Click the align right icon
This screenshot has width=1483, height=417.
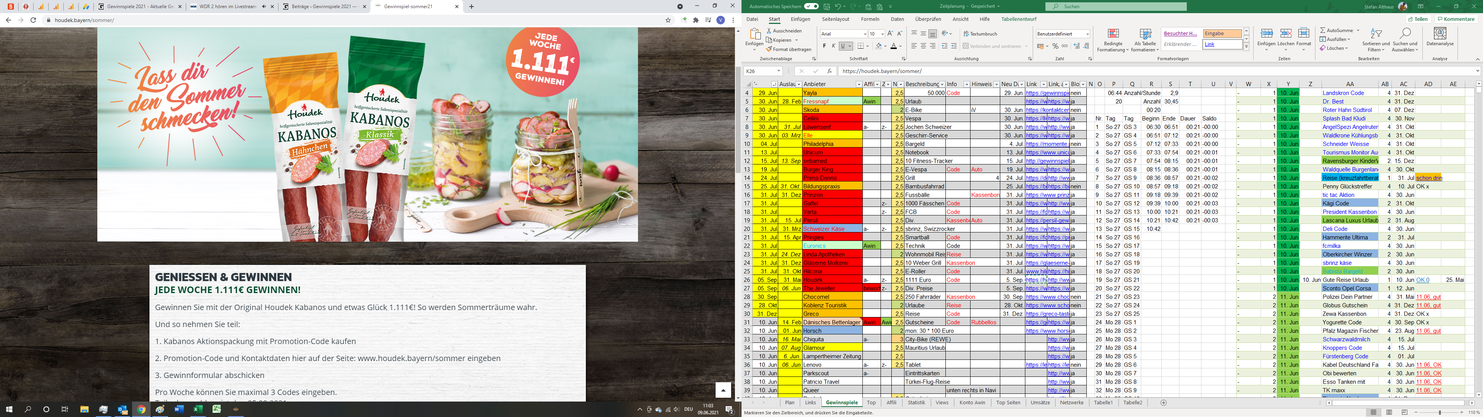933,46
